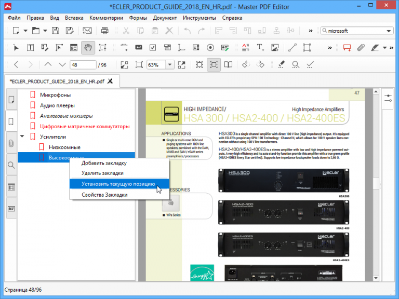Insert an image tool
Image resolution: width=399 pixels, height=299 pixels.
click(275, 48)
